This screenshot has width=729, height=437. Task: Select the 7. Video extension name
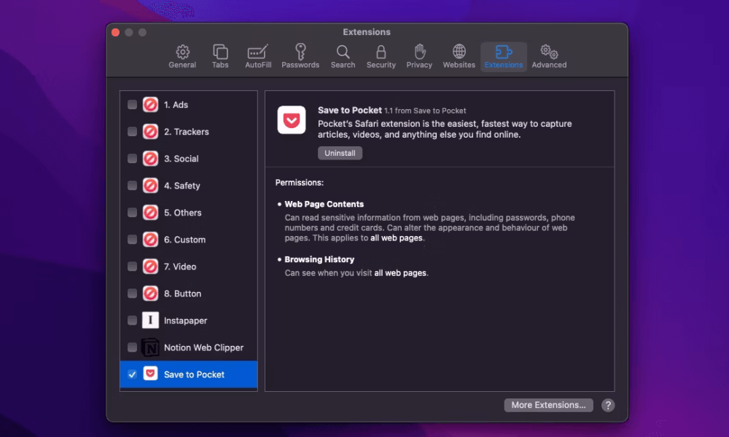pos(180,266)
